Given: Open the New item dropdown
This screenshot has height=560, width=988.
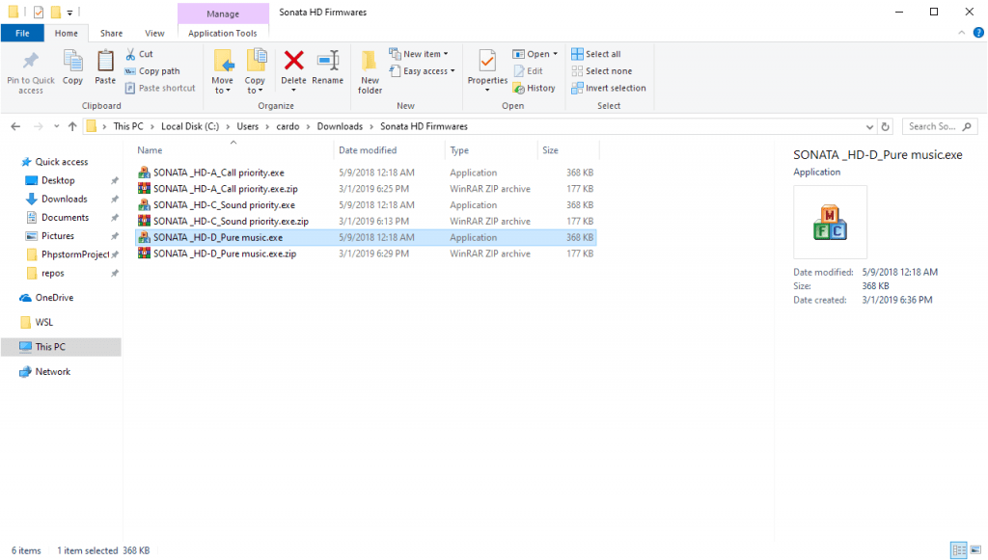Looking at the screenshot, I should point(419,54).
